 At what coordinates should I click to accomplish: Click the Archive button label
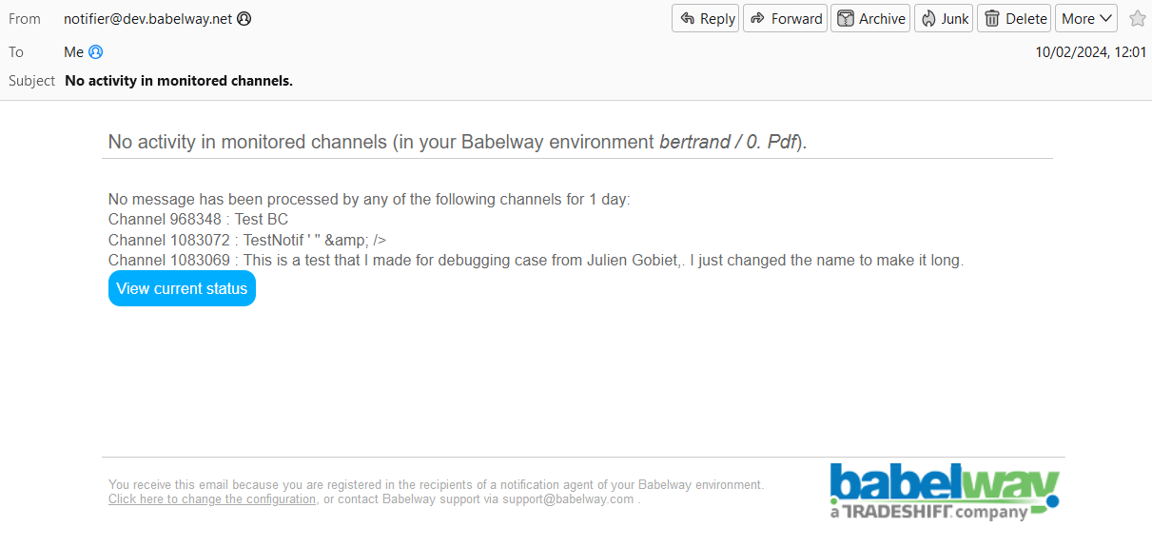[x=882, y=18]
